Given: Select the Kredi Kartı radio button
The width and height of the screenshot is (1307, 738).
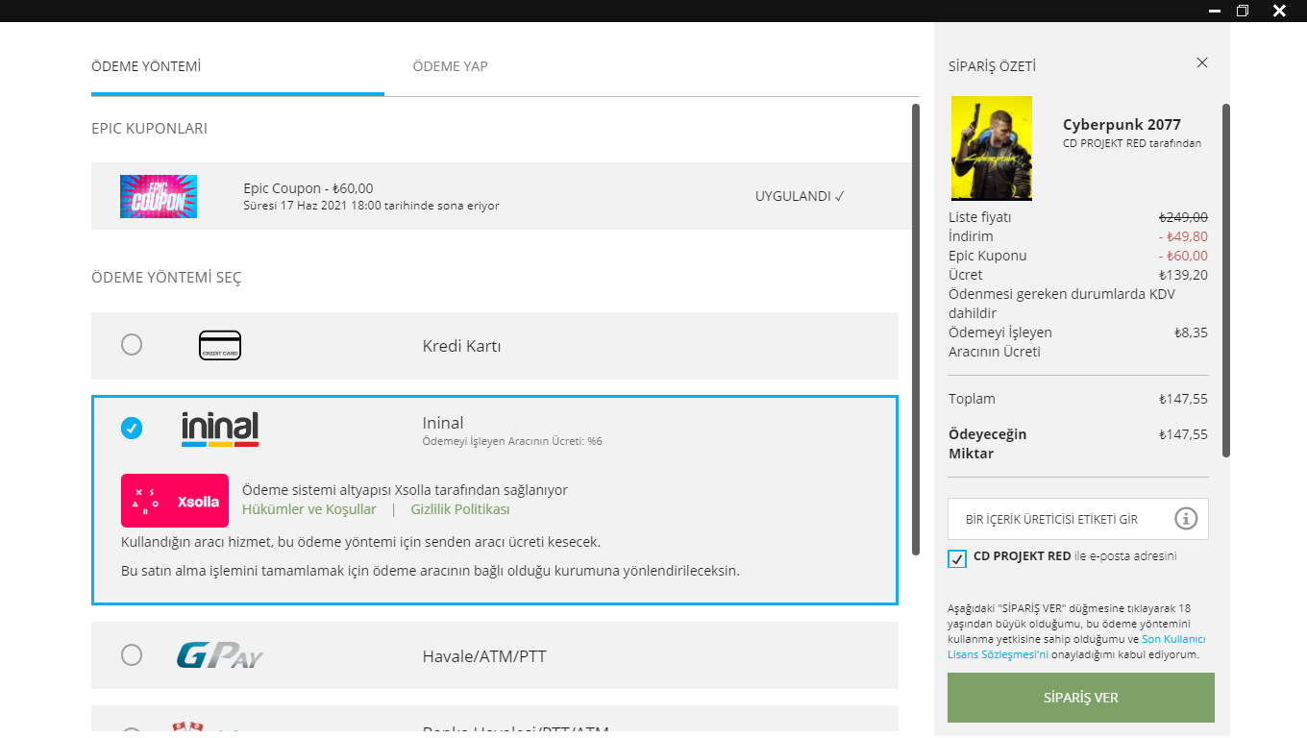Looking at the screenshot, I should coord(132,344).
